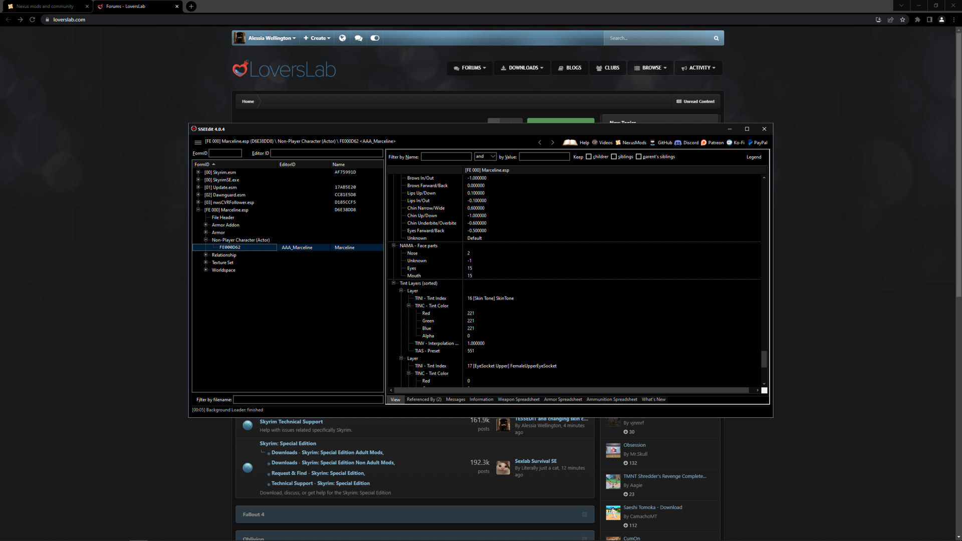
Task: Expand the Texture Set group
Action: (x=205, y=262)
